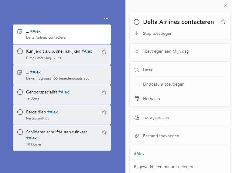Click Stap toevoegen to add step
The height and width of the screenshot is (173, 232).
158,33
